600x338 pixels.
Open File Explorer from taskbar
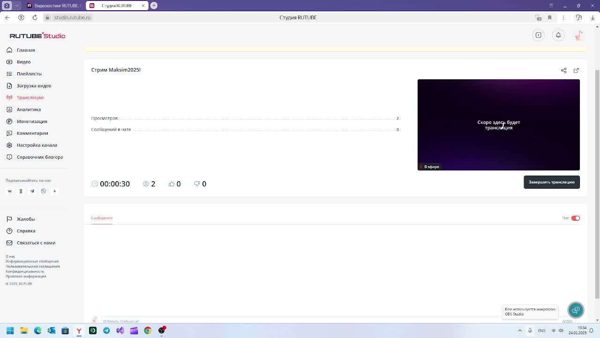24,330
